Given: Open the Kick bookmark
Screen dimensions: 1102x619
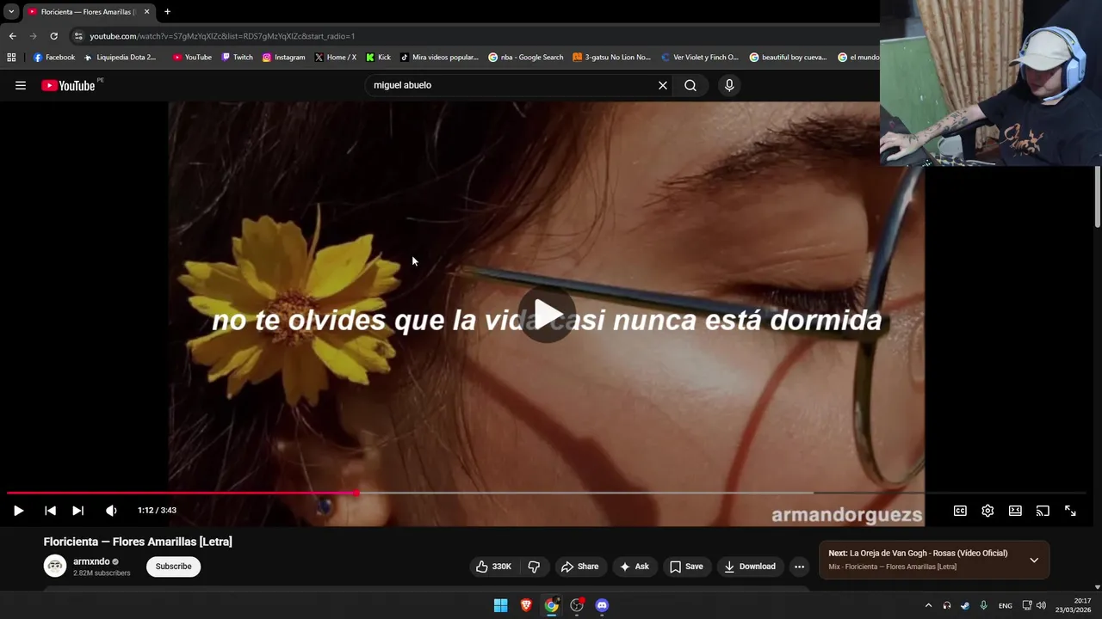Looking at the screenshot, I should click(378, 58).
